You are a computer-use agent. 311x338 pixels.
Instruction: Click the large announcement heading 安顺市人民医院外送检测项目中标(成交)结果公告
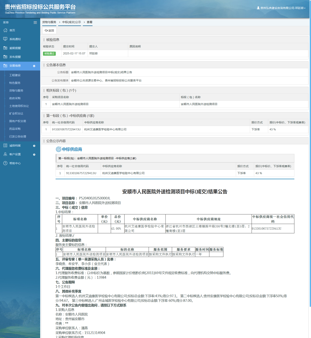(x=175, y=192)
